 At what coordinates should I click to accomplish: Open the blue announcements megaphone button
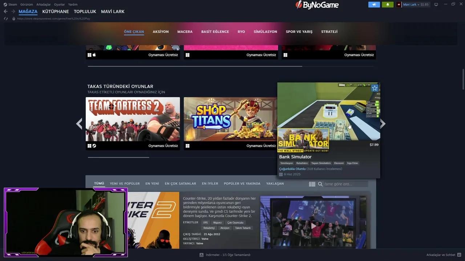[374, 4]
